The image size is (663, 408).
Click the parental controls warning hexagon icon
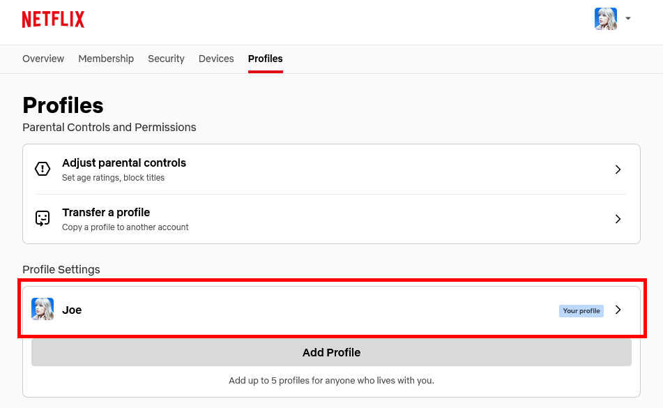point(43,169)
